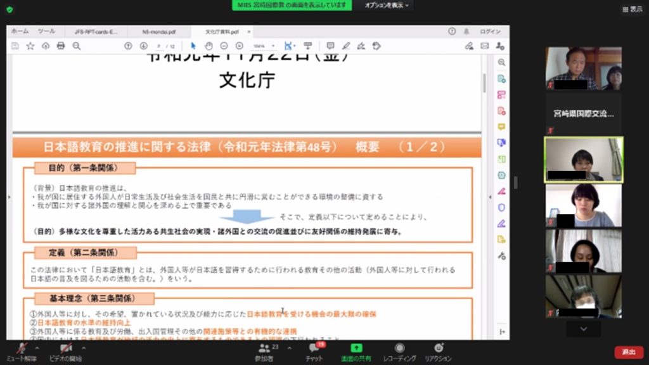The image size is (649, 365).
Task: Open the more tools wrench in the right pane
Action: click(502, 256)
